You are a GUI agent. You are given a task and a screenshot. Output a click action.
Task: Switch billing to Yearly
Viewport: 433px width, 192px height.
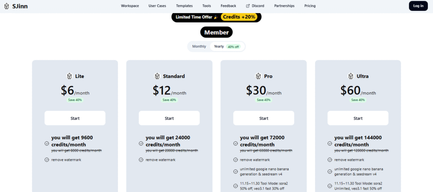[x=219, y=46]
